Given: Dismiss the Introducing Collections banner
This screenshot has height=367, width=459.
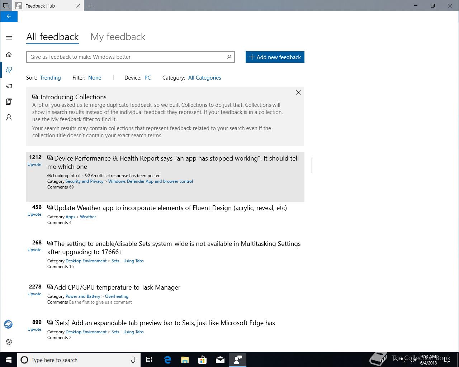Looking at the screenshot, I should (298, 92).
